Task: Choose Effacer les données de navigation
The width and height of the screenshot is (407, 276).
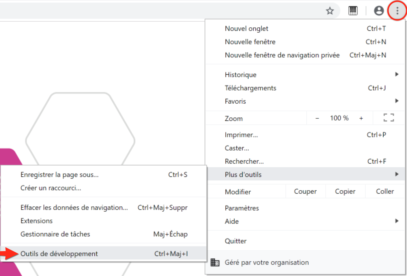Action: pos(74,207)
